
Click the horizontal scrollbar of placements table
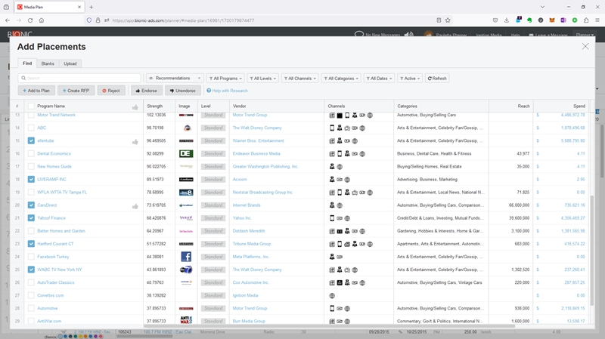tap(329, 326)
